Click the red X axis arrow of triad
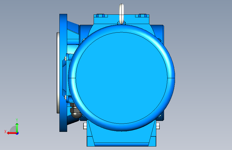Screen dimensions: 232x150 coord(12,133)
